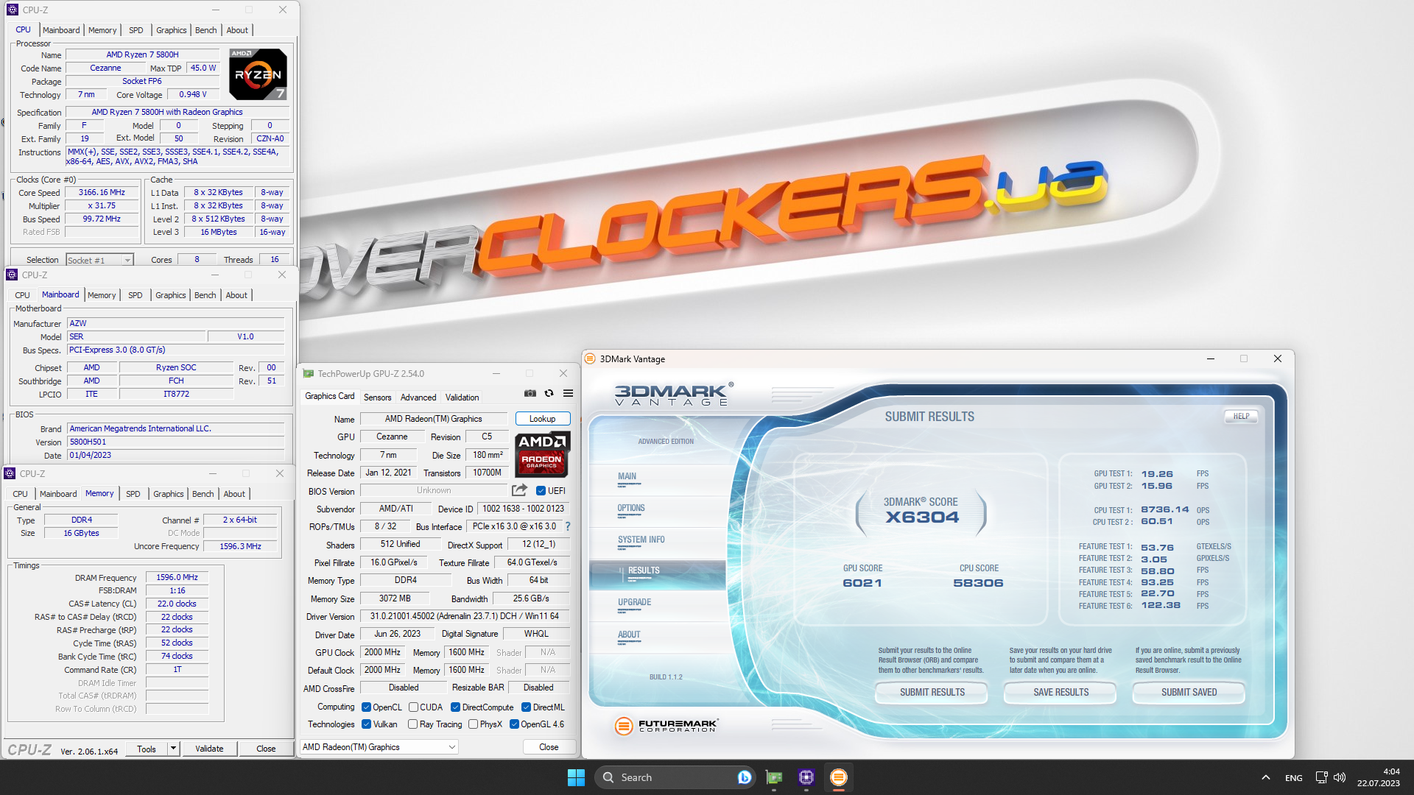Image resolution: width=1414 pixels, height=795 pixels.
Task: Click SUBMIT RESULTS button
Action: (x=932, y=692)
